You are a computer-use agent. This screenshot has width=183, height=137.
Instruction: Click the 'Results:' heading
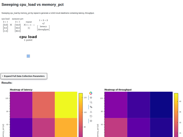tap(7, 83)
